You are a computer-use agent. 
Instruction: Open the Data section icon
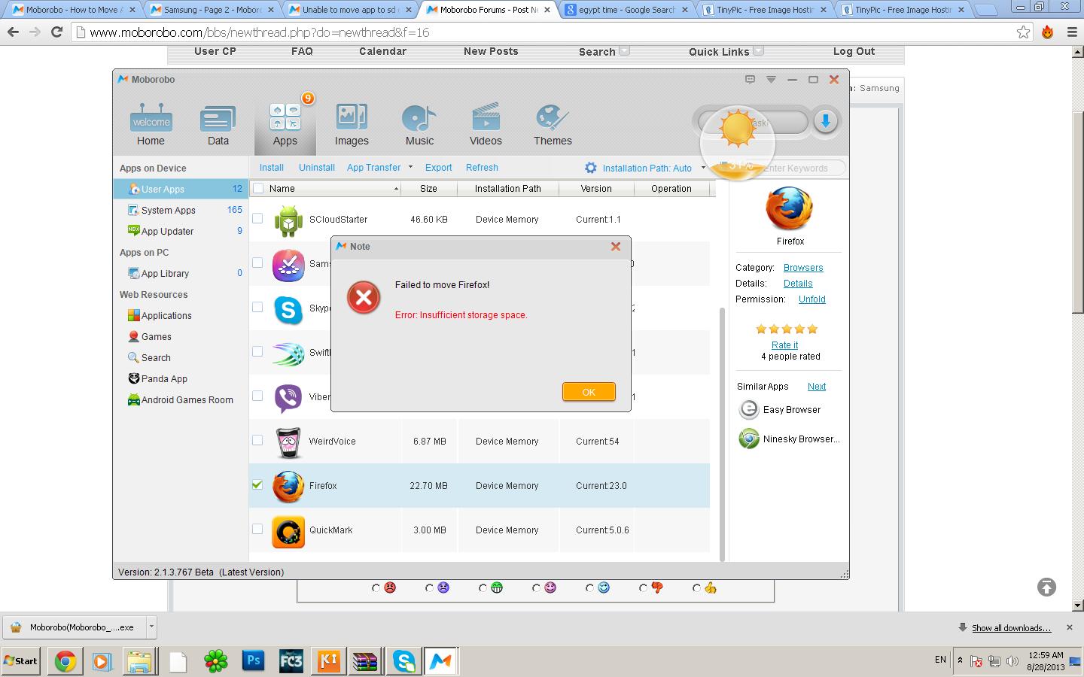218,125
